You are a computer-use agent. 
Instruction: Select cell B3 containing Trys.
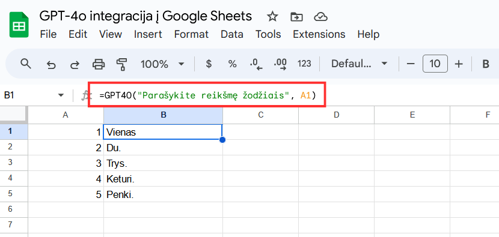click(x=163, y=163)
